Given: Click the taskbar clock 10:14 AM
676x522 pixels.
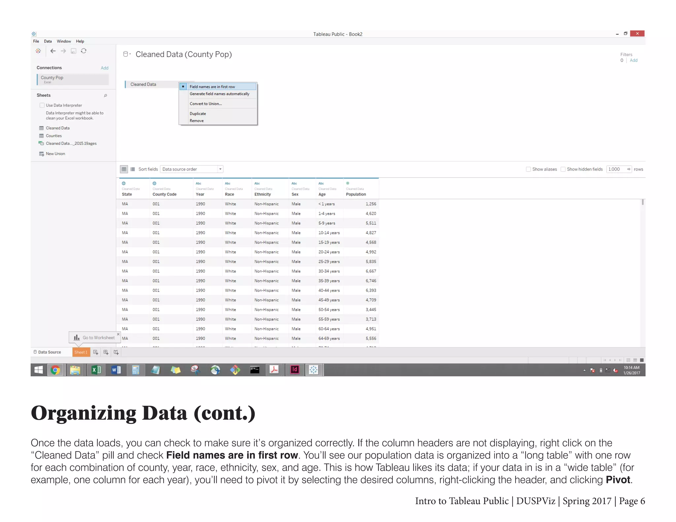Looking at the screenshot, I should coord(631,370).
